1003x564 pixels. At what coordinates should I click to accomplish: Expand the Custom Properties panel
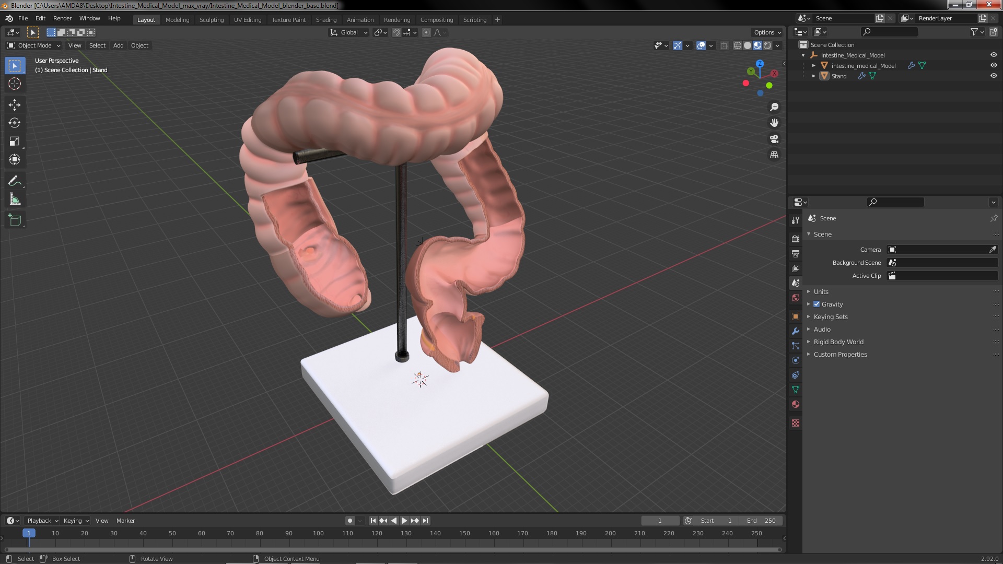pyautogui.click(x=840, y=354)
